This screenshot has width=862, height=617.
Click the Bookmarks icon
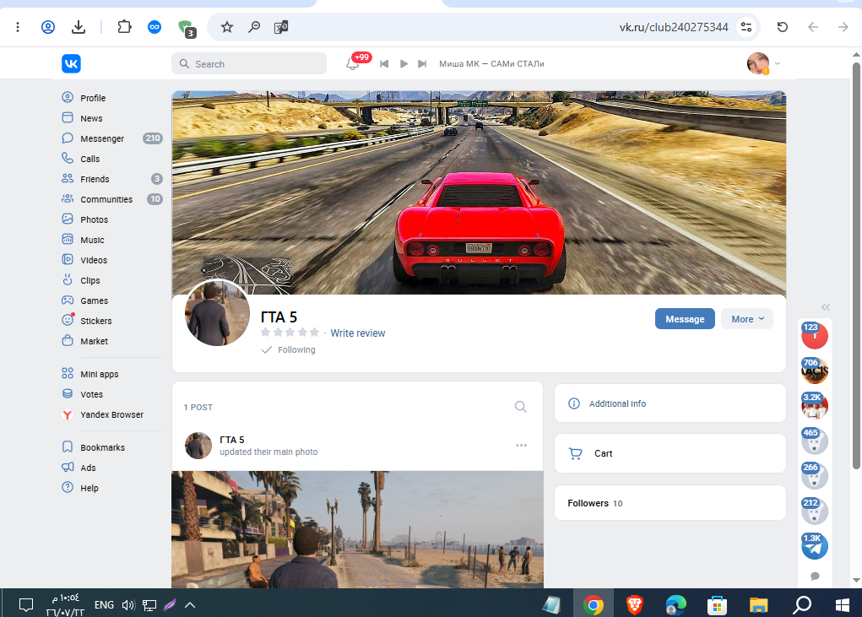point(68,447)
